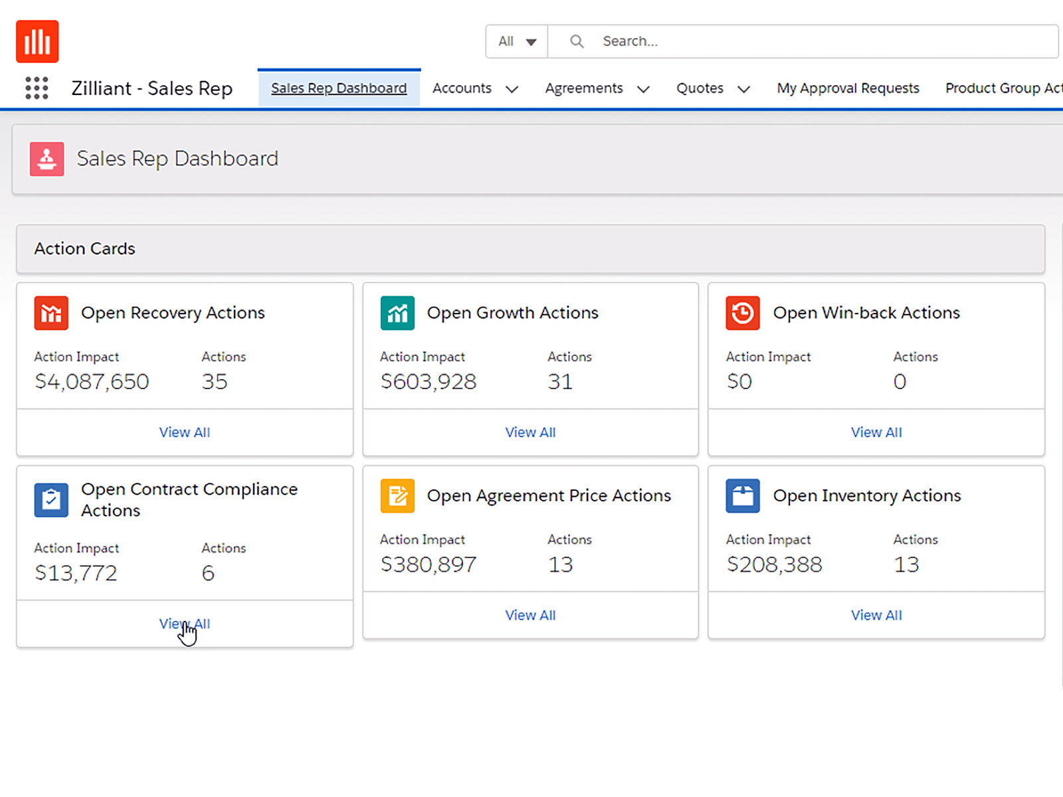1063x797 pixels.
Task: Click the $4,087,650 impact value
Action: (x=92, y=382)
